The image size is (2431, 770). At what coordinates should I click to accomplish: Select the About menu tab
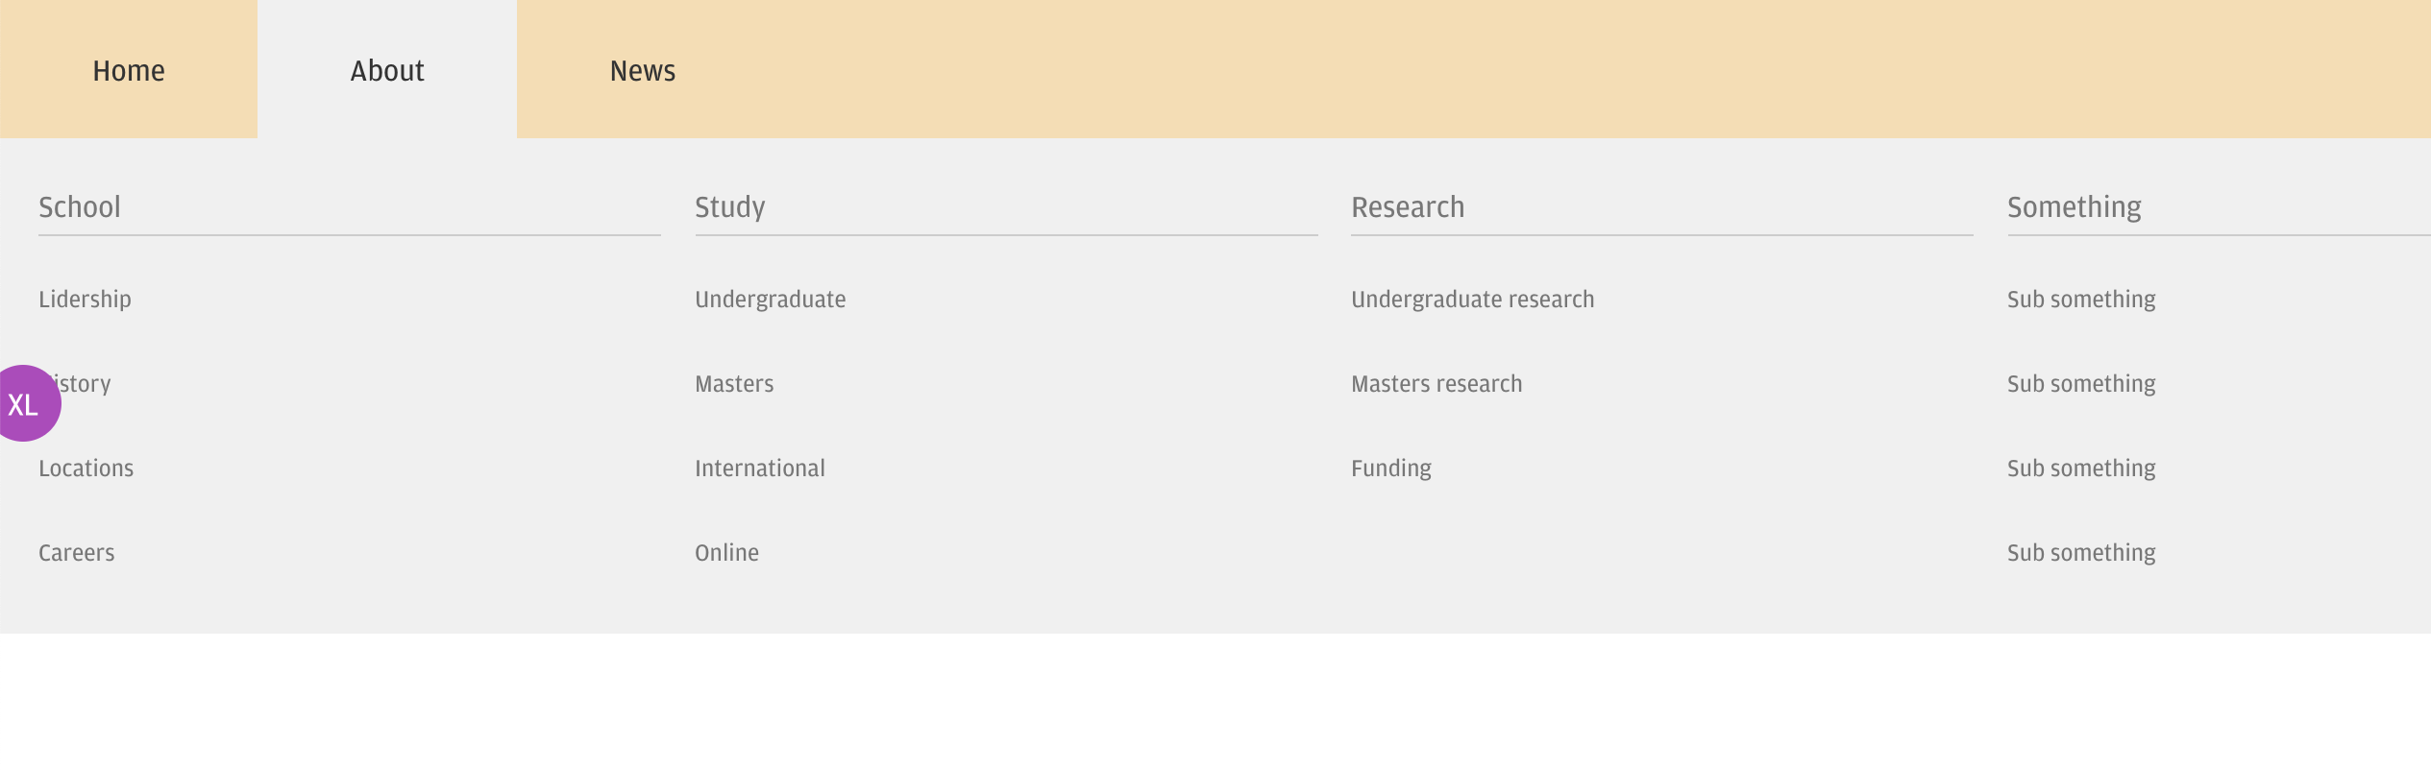(387, 70)
